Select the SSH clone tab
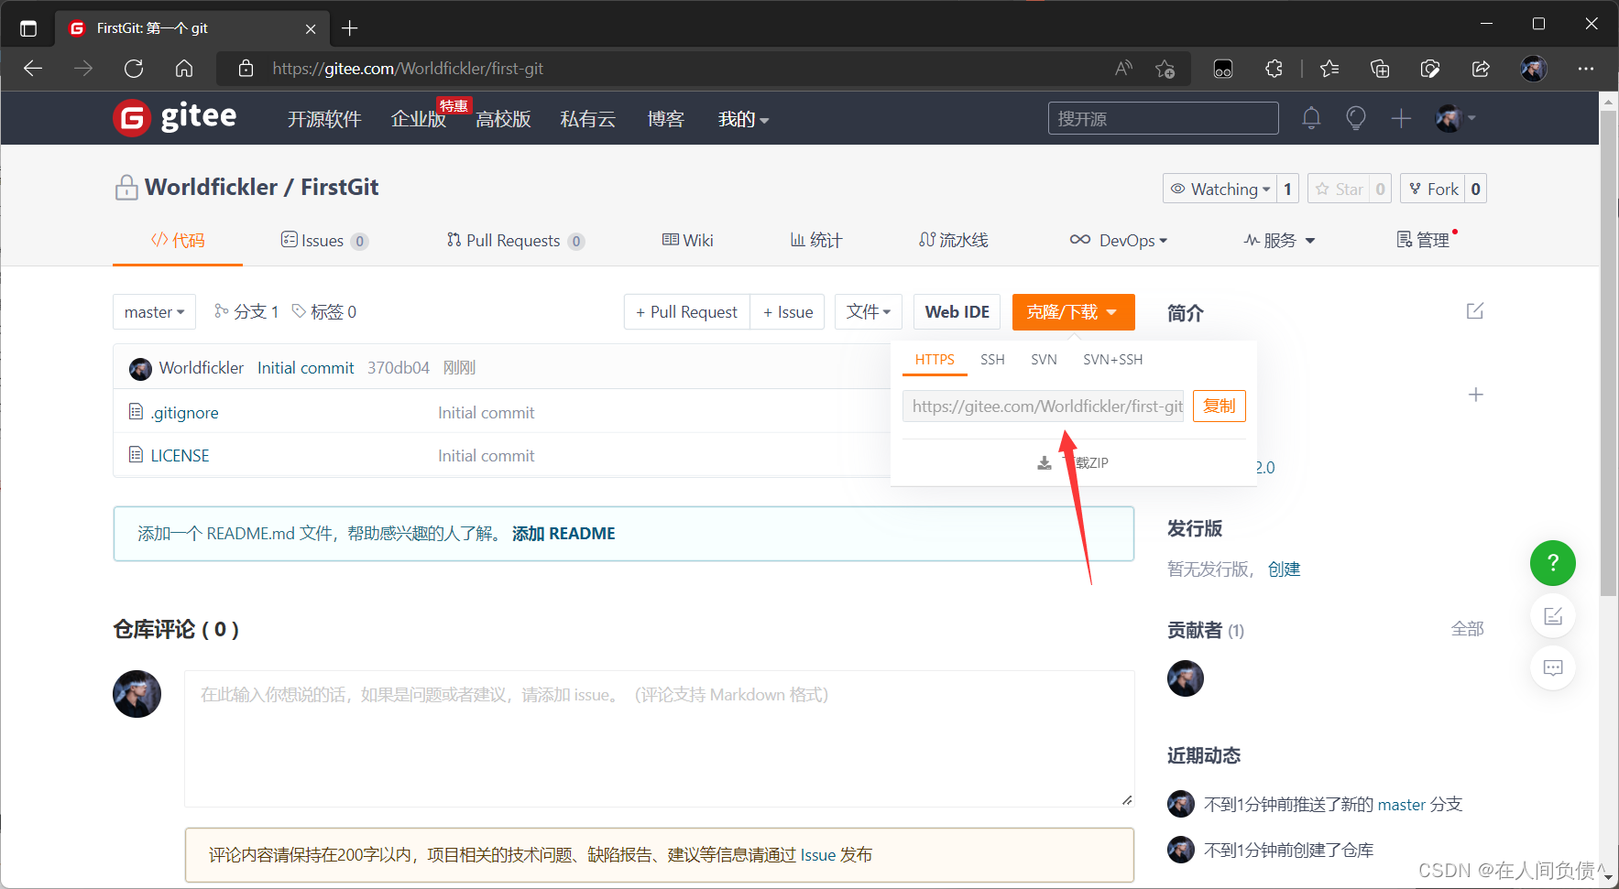 click(x=992, y=360)
